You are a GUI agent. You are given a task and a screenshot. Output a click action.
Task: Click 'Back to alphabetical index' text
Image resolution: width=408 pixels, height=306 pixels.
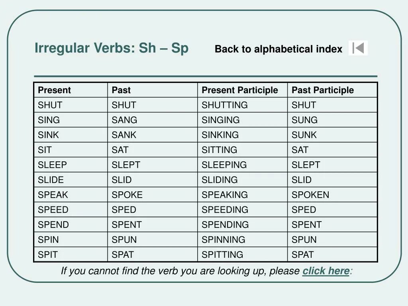click(278, 49)
